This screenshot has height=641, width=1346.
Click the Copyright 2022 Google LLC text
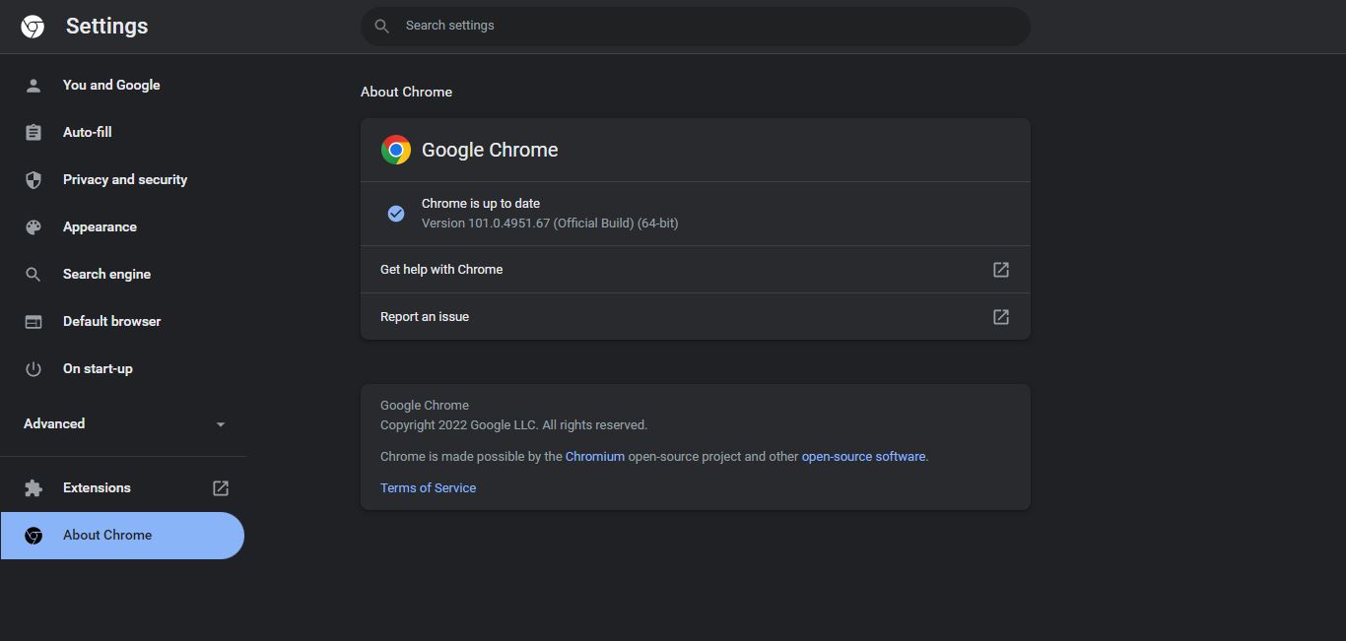513,425
